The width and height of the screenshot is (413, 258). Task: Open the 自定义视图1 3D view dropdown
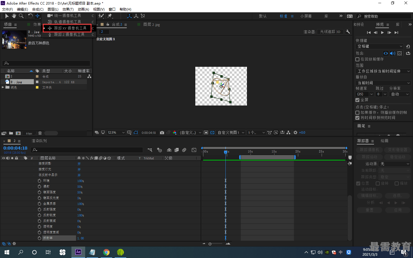tap(231, 132)
